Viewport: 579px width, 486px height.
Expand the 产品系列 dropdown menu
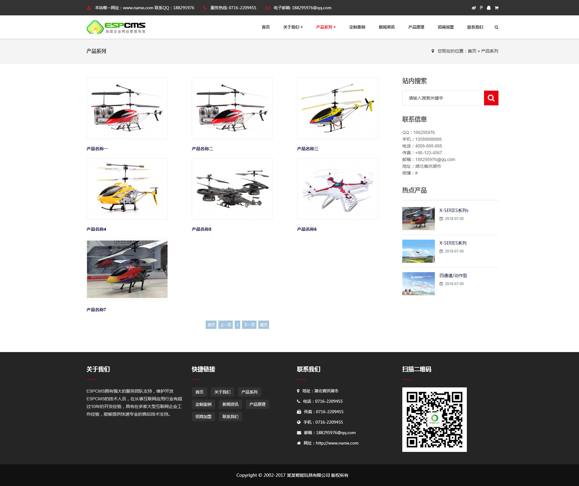point(326,27)
